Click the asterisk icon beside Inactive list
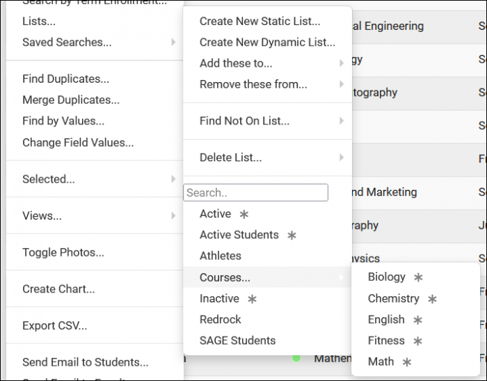The image size is (487, 381). tap(252, 299)
